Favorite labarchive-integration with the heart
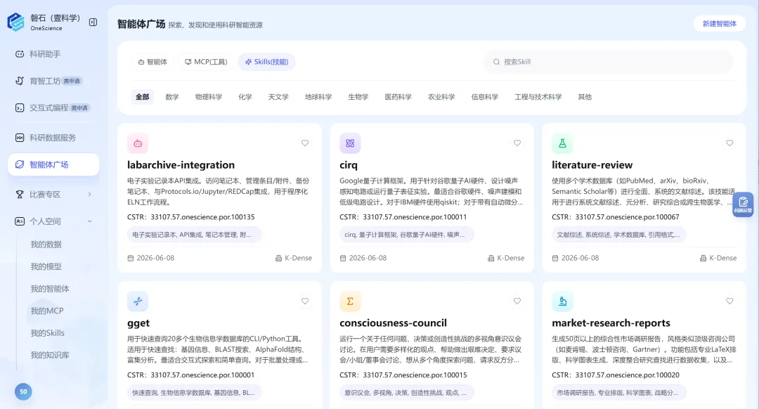Image resolution: width=759 pixels, height=409 pixels. pos(305,143)
